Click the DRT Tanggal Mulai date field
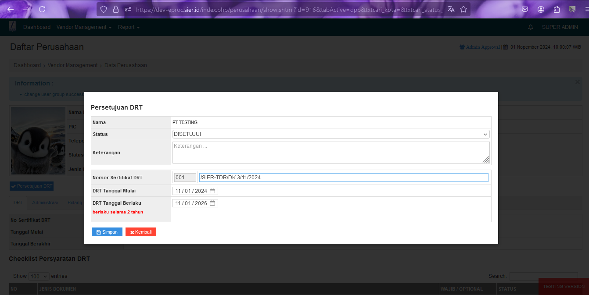The image size is (589, 295). (195, 191)
